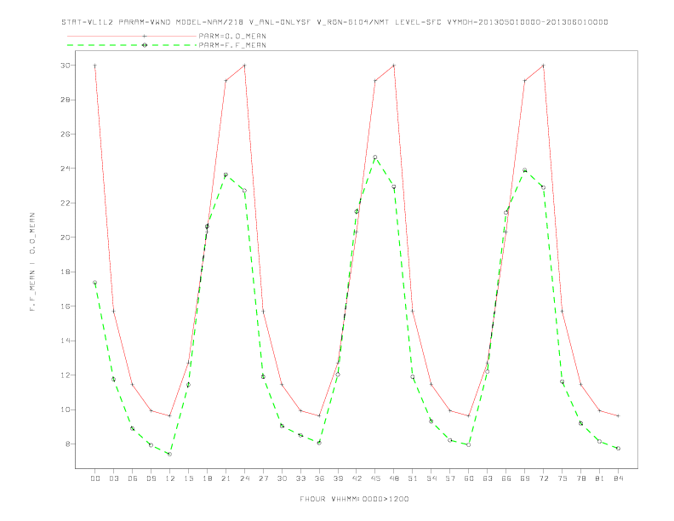Click x-axis forecast hour label 00

click(95, 478)
